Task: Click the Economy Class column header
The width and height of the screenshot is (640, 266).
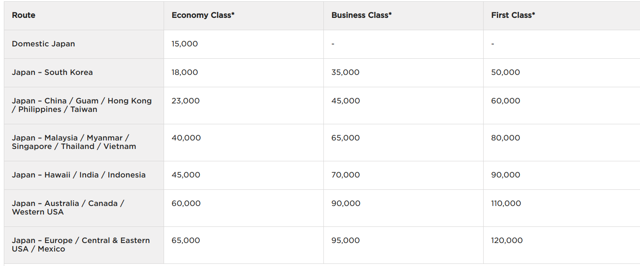Action: pyautogui.click(x=203, y=15)
